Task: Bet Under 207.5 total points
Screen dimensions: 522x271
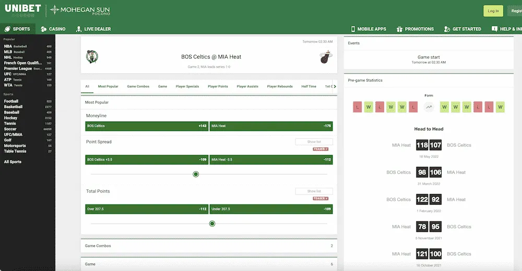Action: click(271, 209)
